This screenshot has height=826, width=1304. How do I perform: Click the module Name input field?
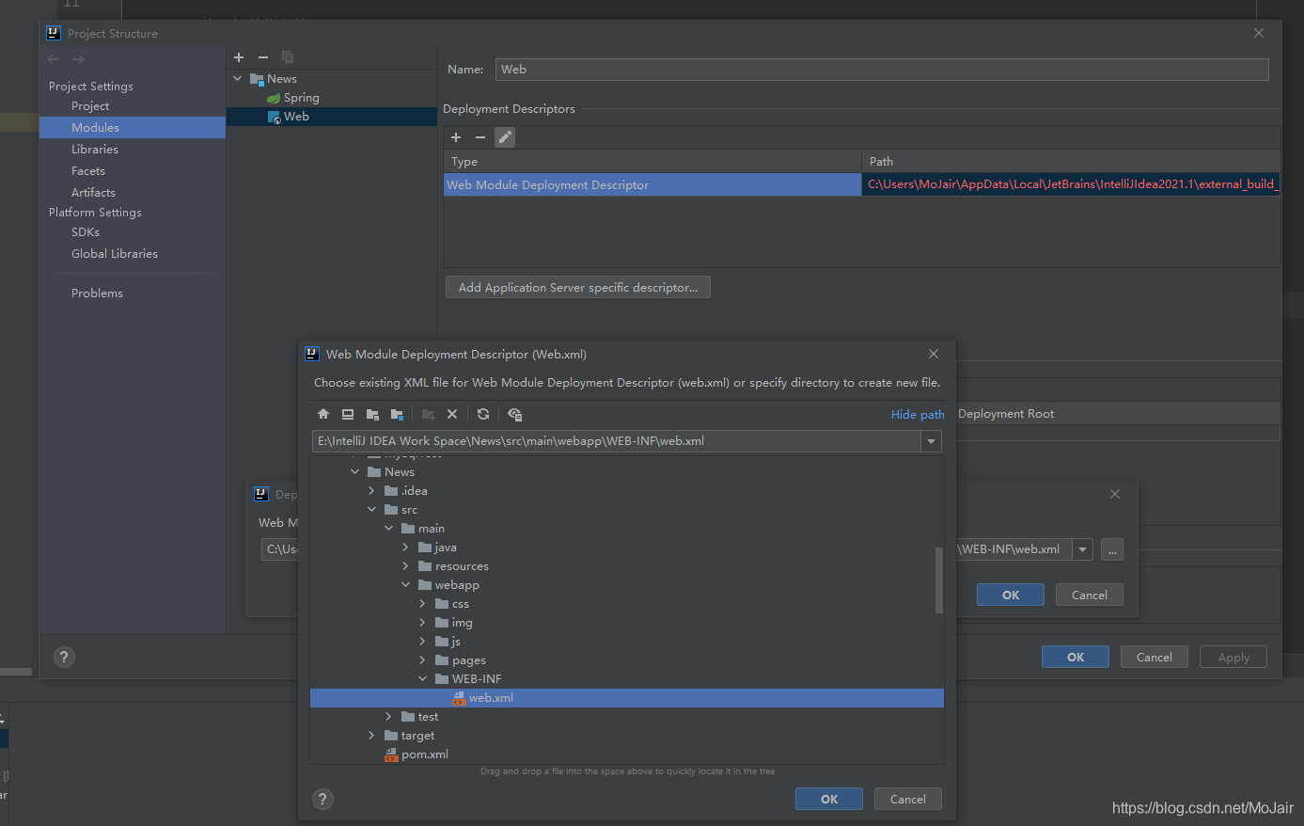(882, 70)
